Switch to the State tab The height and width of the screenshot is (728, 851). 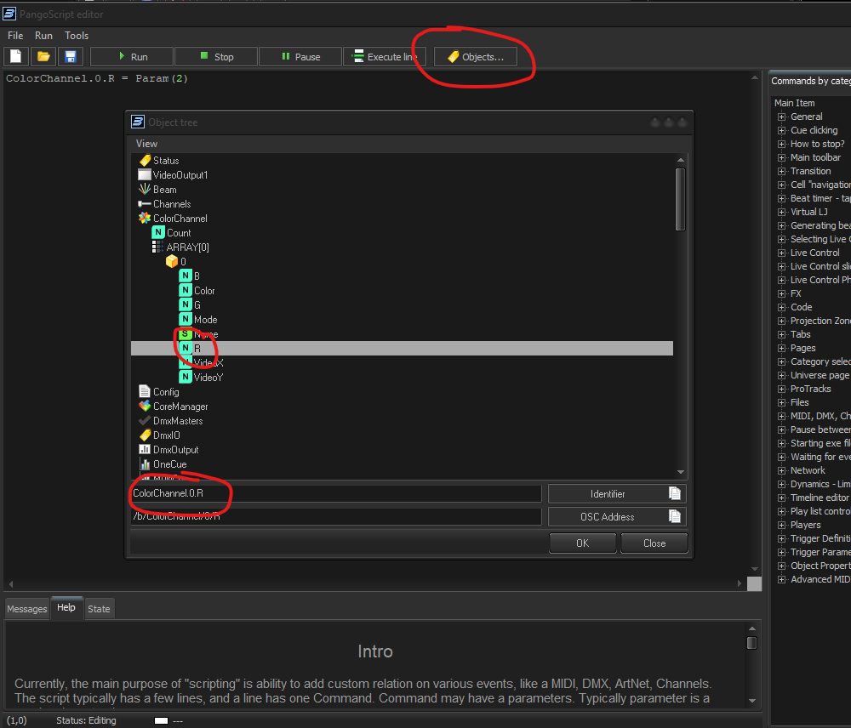tap(99, 609)
